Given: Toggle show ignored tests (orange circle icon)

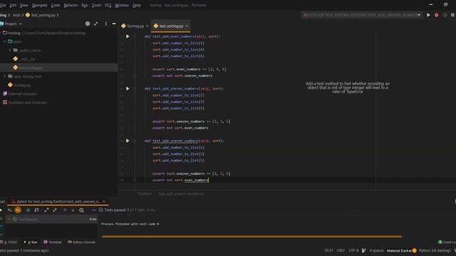Looking at the screenshot, I should click(18, 210).
